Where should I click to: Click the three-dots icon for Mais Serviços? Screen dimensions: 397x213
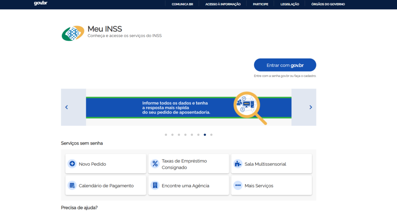click(x=238, y=185)
